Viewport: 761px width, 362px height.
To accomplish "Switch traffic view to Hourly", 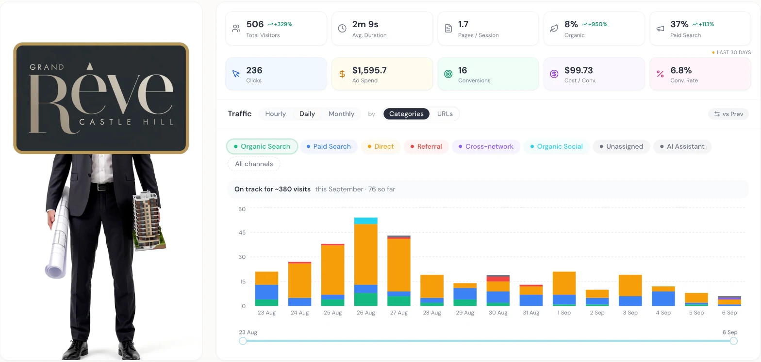I will pos(275,114).
